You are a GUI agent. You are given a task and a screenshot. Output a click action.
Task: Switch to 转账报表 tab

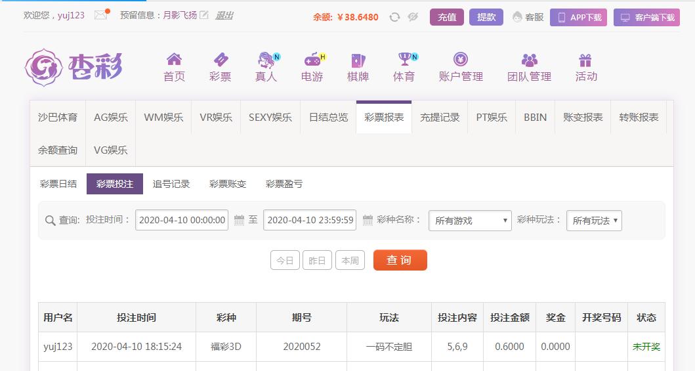(x=639, y=118)
